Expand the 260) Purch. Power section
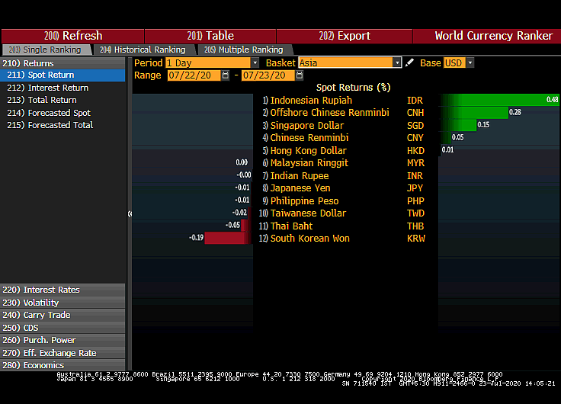561x404 pixels. click(x=63, y=340)
